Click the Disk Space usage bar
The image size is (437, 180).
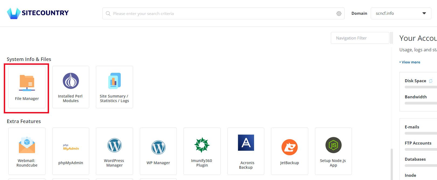click(x=421, y=87)
